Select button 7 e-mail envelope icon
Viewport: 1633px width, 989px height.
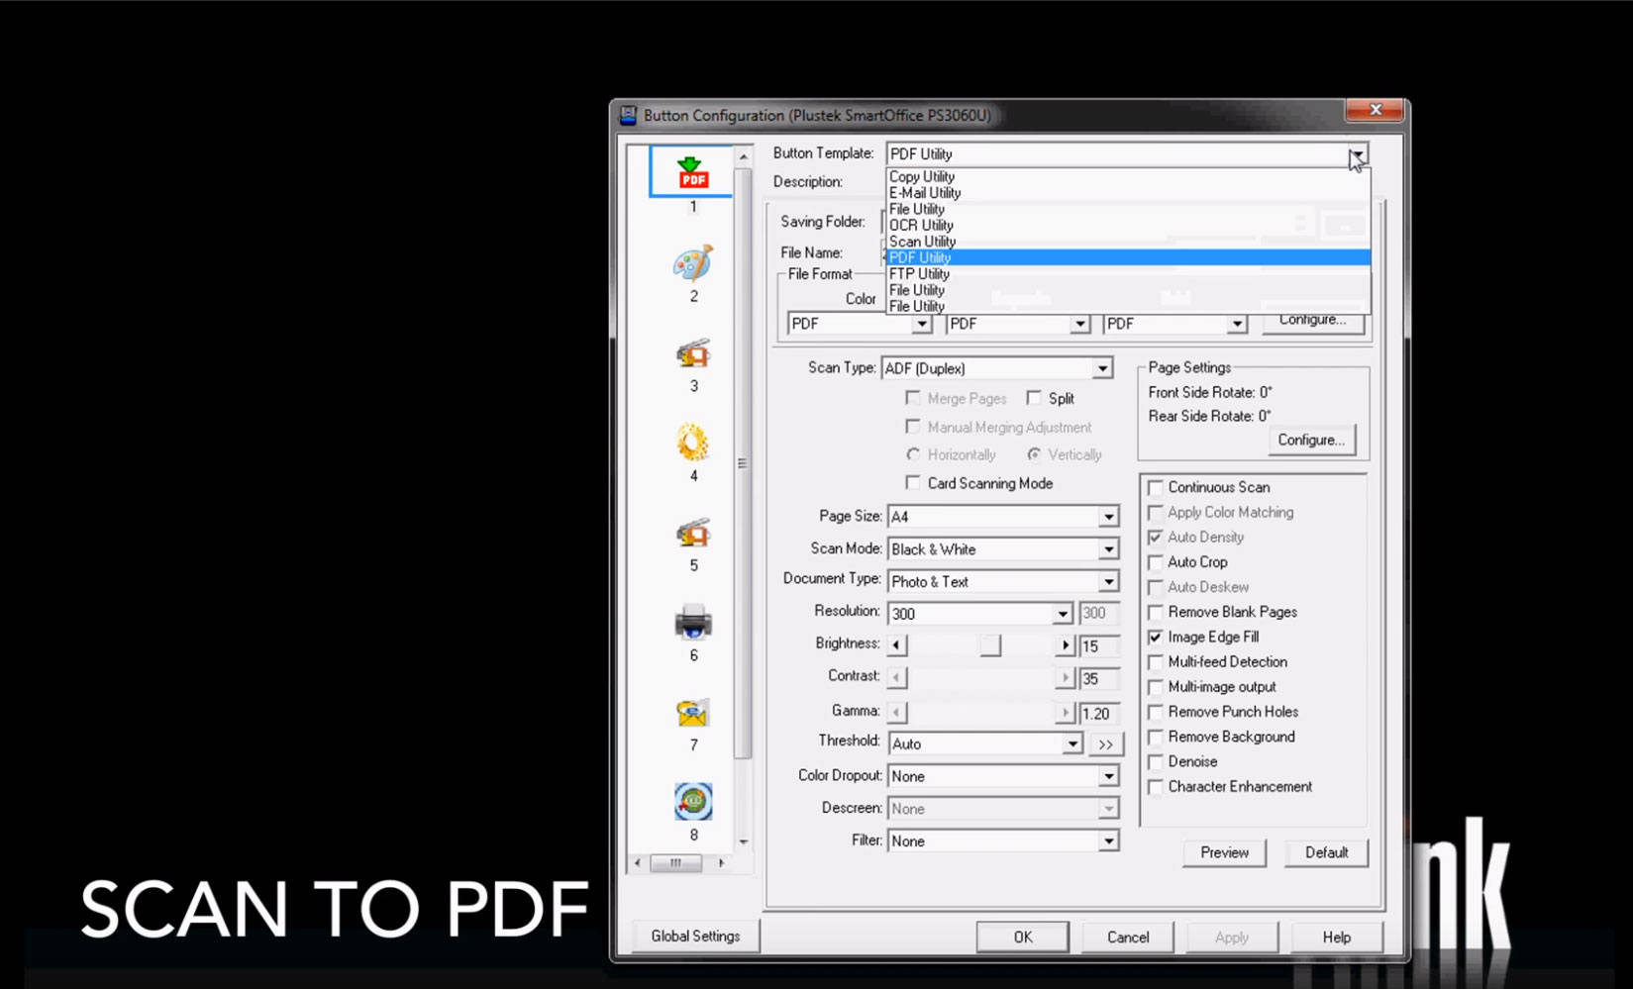click(693, 713)
